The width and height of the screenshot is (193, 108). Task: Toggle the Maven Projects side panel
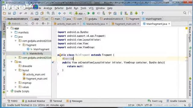click(x=190, y=33)
